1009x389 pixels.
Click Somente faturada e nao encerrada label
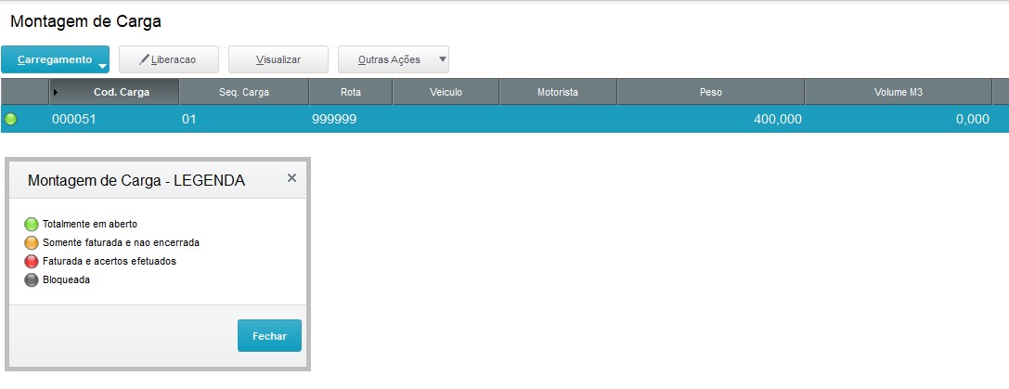[x=121, y=243]
